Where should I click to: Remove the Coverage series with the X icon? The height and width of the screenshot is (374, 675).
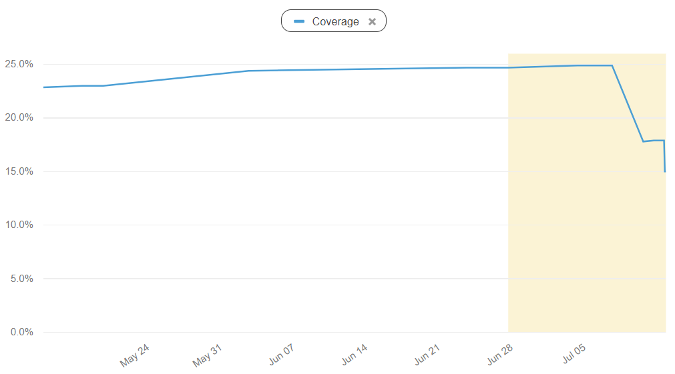(x=373, y=21)
